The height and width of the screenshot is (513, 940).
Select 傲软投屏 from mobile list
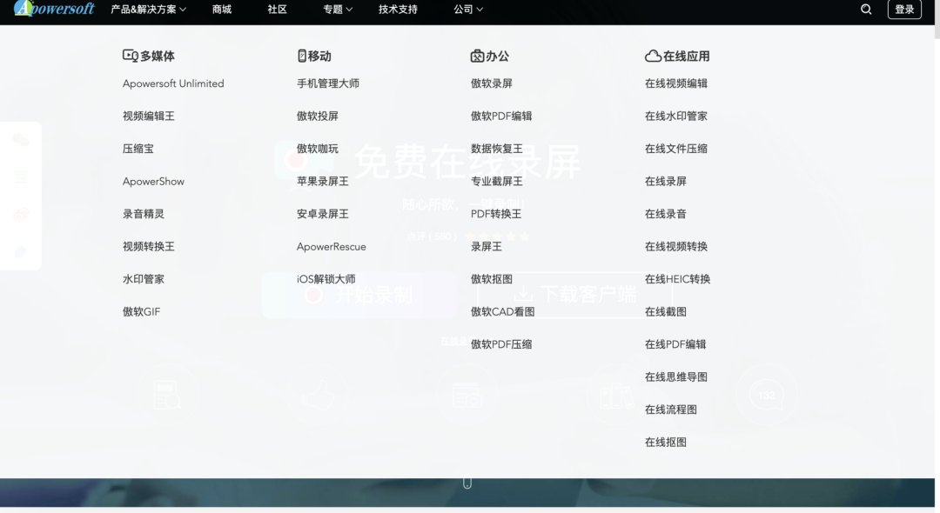(318, 116)
